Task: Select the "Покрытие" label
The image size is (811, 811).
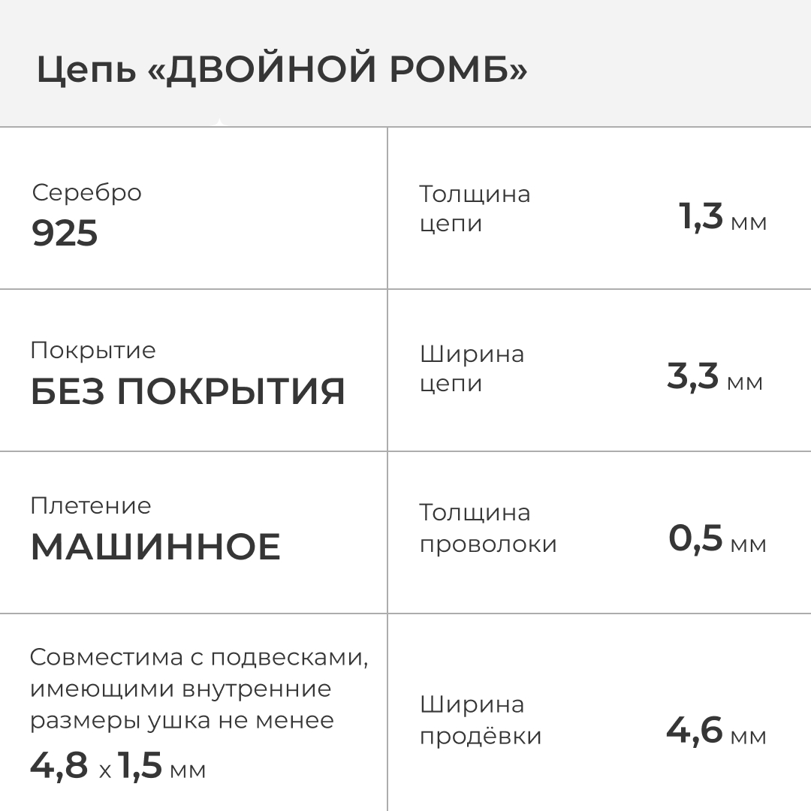Action: pyautogui.click(x=93, y=350)
